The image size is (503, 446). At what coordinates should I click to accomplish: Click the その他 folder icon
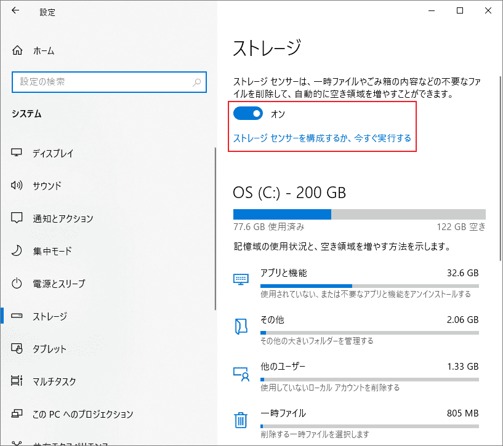tap(242, 324)
